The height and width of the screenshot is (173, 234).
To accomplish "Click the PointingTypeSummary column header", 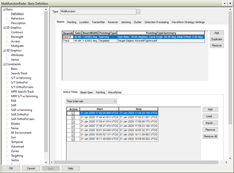I will (161, 33).
